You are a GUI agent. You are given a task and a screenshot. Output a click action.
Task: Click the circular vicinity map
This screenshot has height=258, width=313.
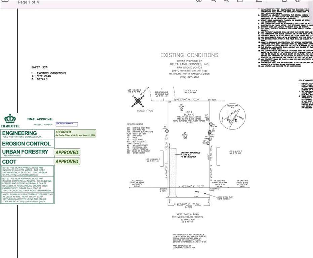point(232,117)
